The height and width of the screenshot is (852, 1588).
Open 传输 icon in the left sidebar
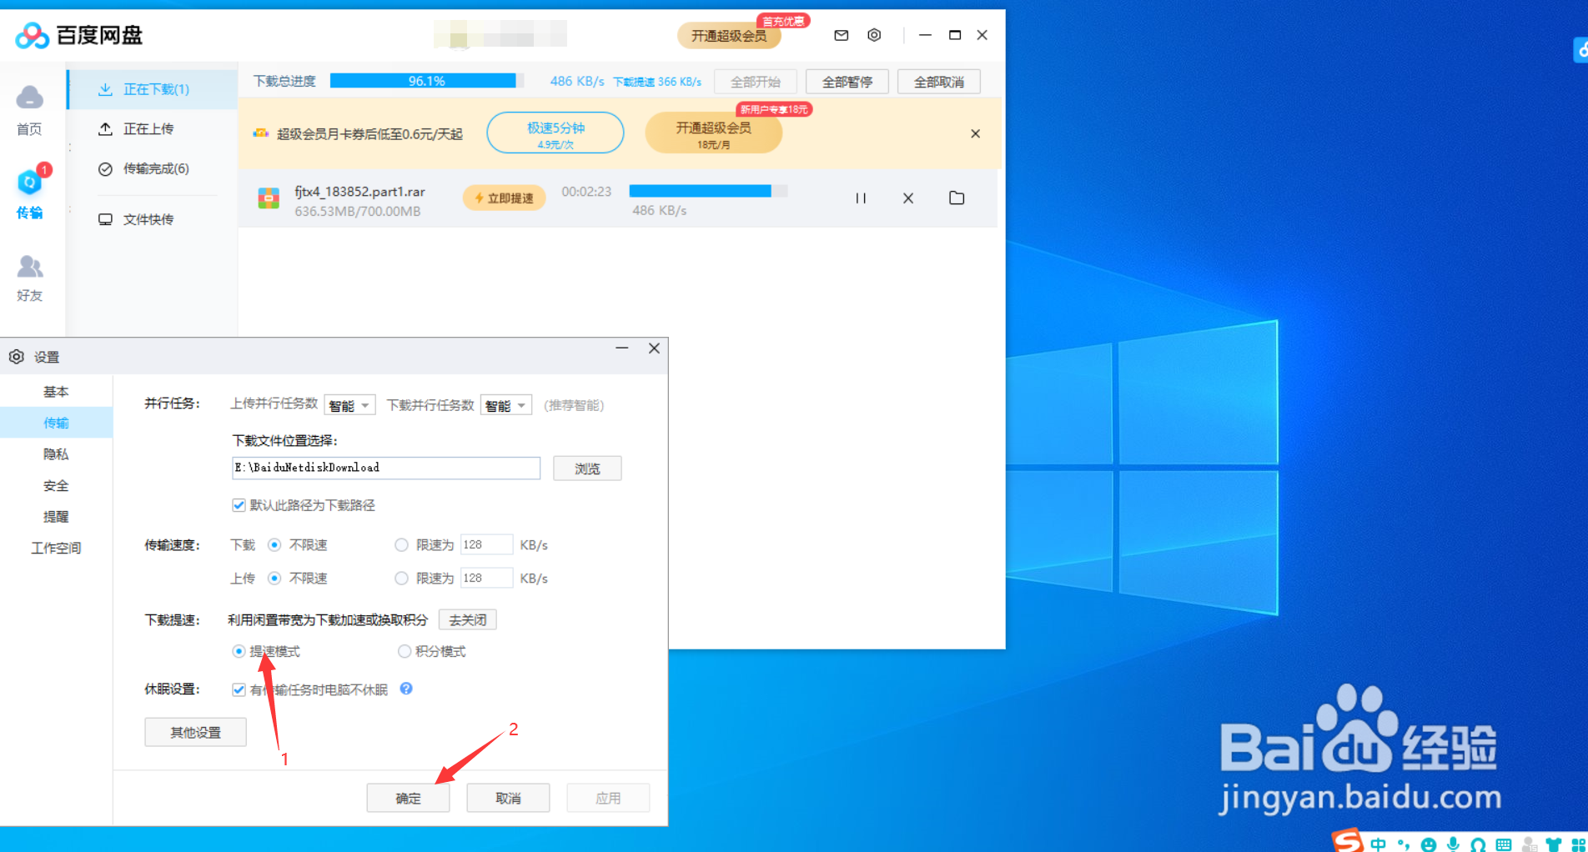(x=29, y=182)
